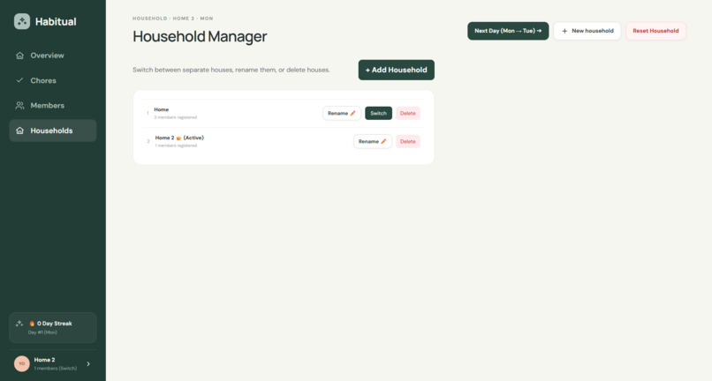Image resolution: width=712 pixels, height=381 pixels.
Task: Click Reset Household button
Action: click(655, 31)
